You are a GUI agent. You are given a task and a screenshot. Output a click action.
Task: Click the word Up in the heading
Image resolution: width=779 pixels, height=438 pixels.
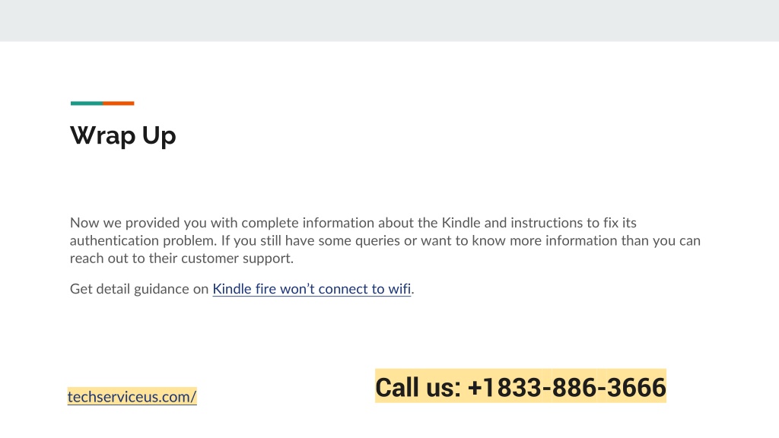point(159,135)
